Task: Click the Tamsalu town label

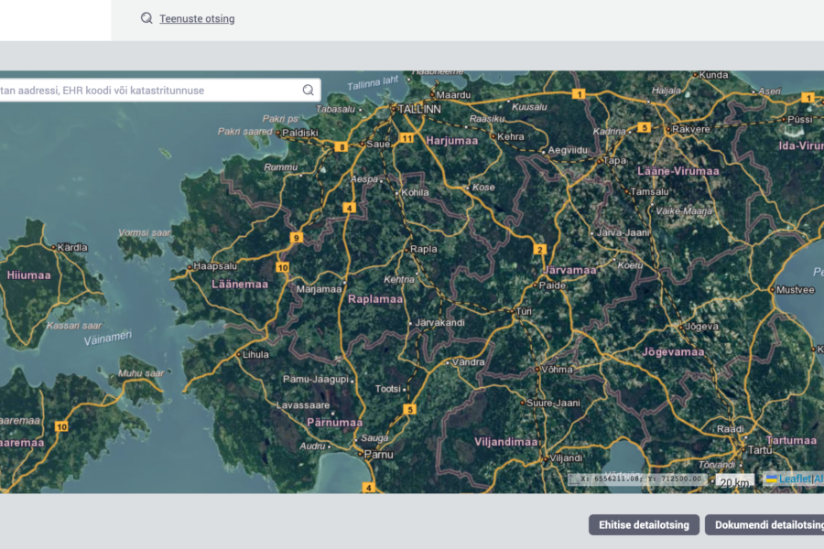Action: [x=649, y=192]
